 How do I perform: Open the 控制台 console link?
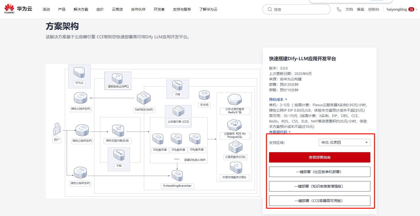coord(374,9)
